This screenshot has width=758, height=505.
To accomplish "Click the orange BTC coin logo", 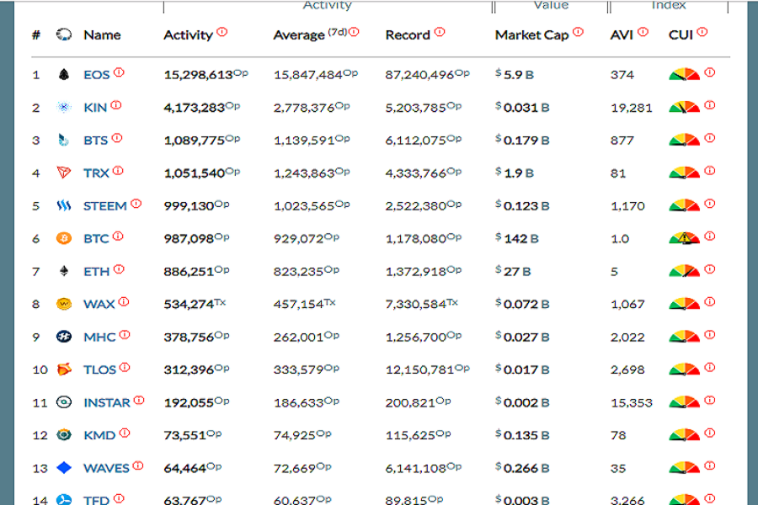I will point(63,238).
